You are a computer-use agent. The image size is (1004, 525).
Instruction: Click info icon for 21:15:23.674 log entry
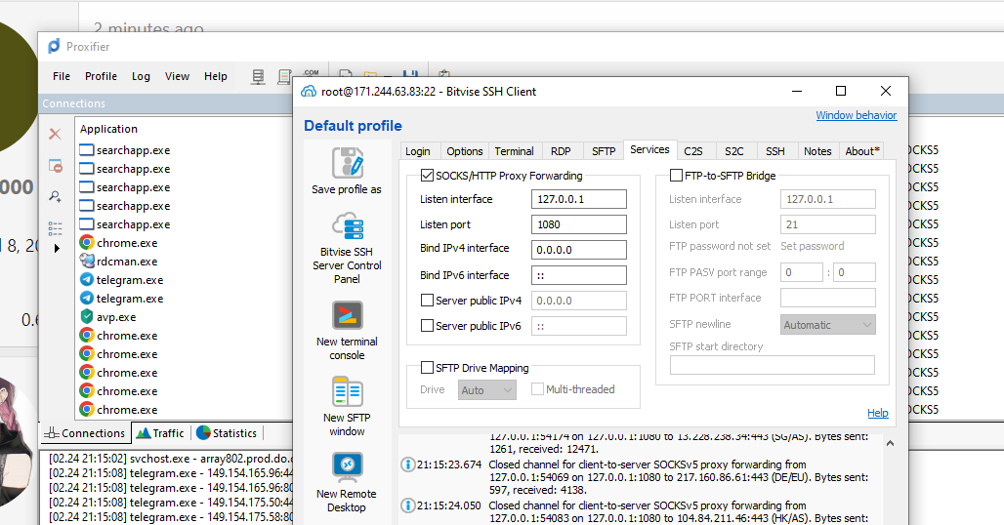point(407,464)
